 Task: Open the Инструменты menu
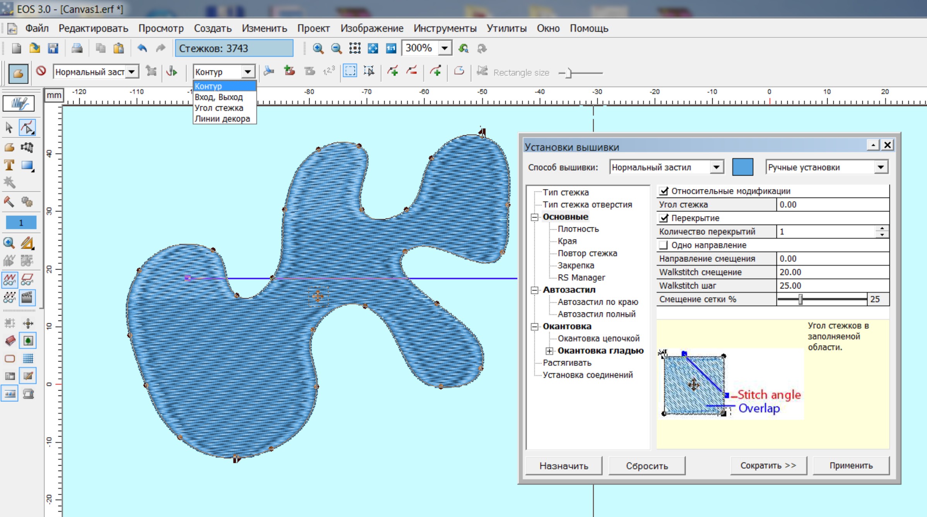[x=445, y=28]
